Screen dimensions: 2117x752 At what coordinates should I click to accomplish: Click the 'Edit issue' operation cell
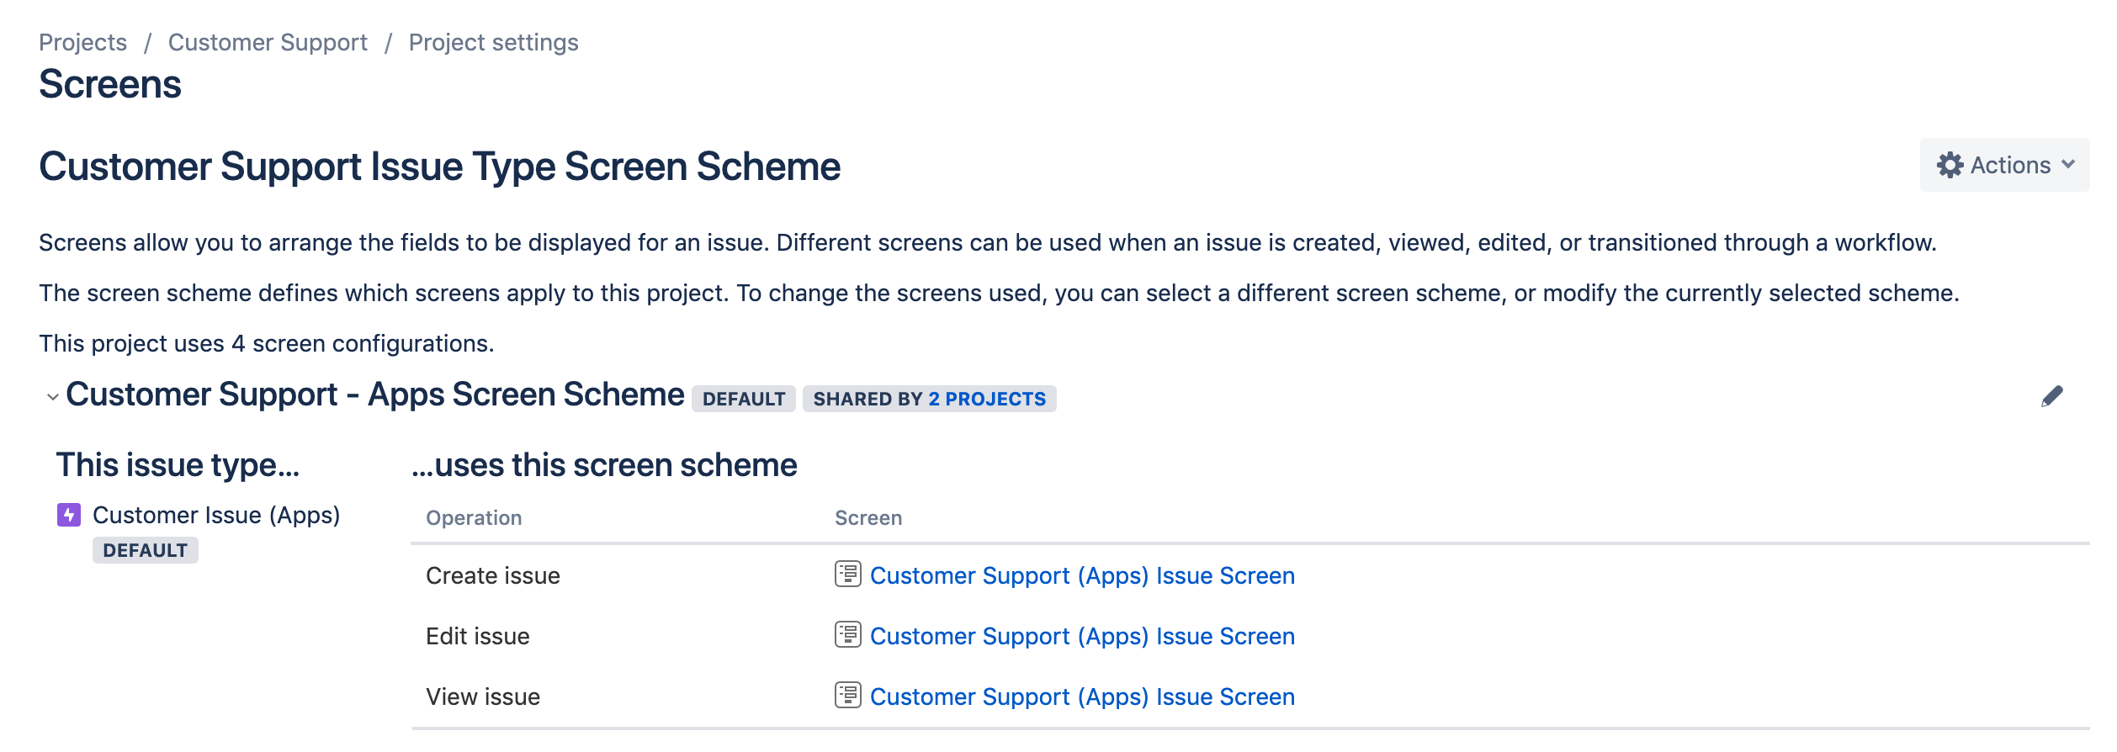click(x=478, y=636)
